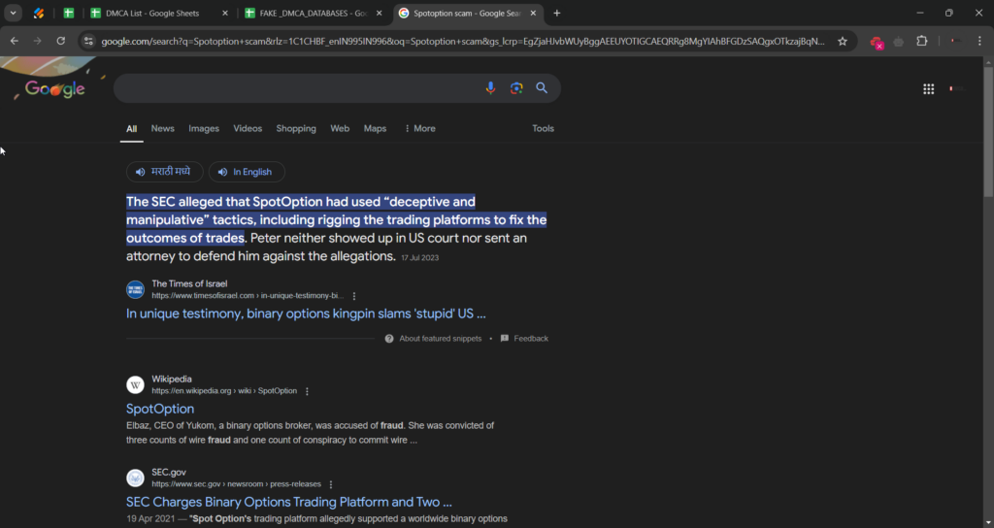
Task: Open the gray extension icon in toolbar
Action: [898, 42]
